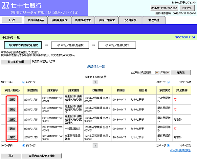
Task: Open the 昇順 sort order dropdown
Action: (165, 72)
